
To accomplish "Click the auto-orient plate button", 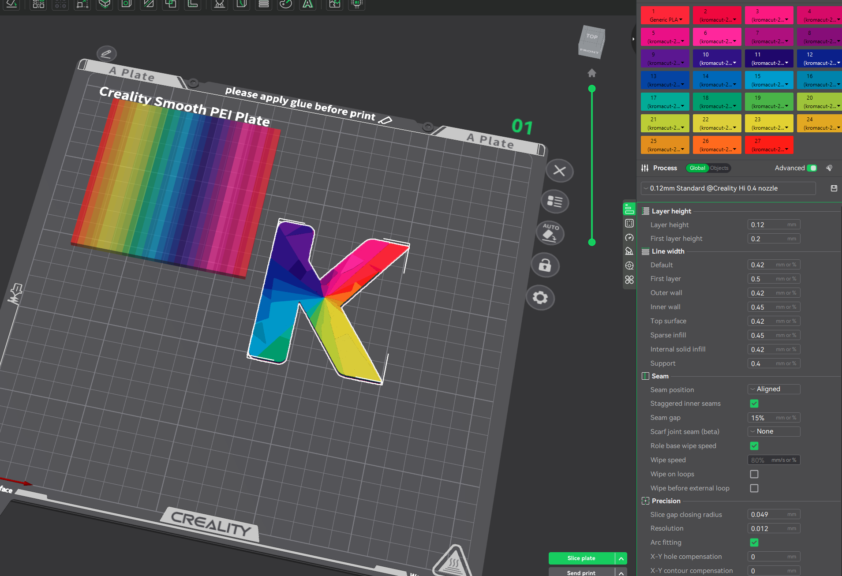I will (x=550, y=233).
